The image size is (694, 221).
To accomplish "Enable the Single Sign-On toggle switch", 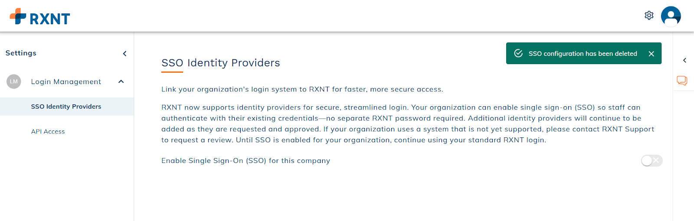I will 651,161.
